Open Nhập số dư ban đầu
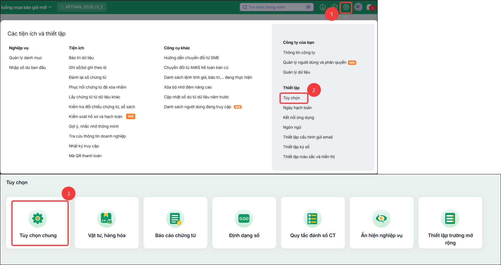The width and height of the screenshot is (501, 265). [x=27, y=67]
